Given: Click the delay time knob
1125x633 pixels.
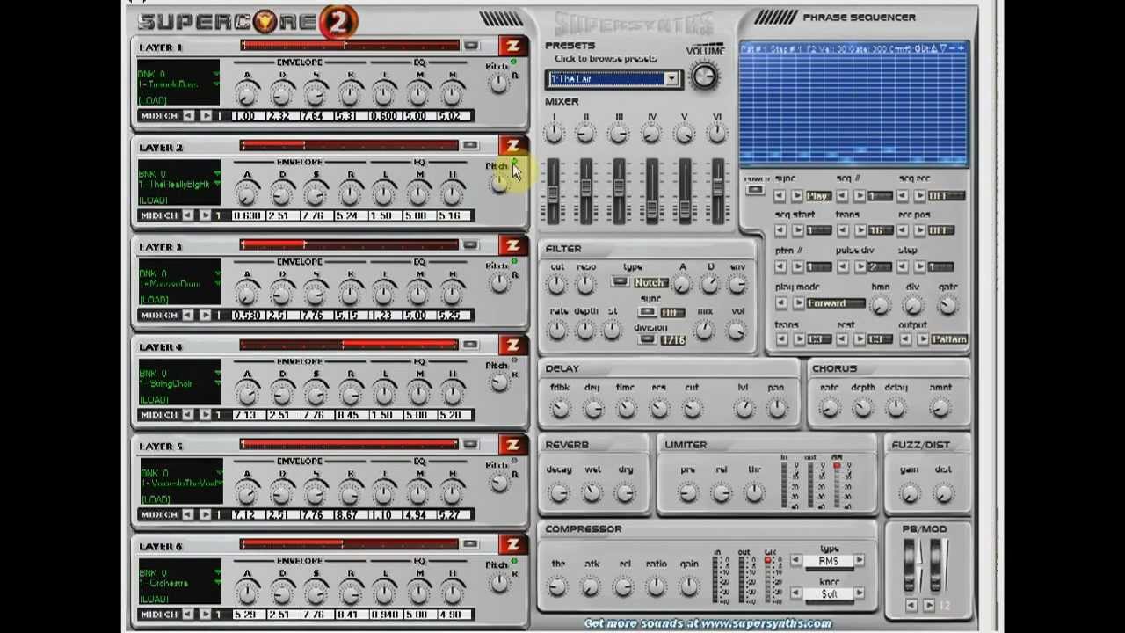Looking at the screenshot, I should coord(626,407).
